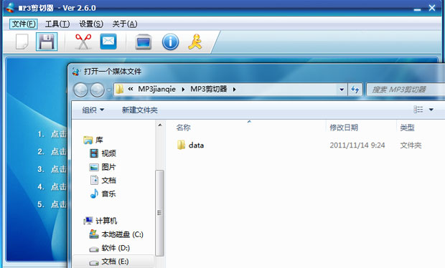Go forward in the open-file dialog
The width and height of the screenshot is (445, 268).
pyautogui.click(x=97, y=90)
